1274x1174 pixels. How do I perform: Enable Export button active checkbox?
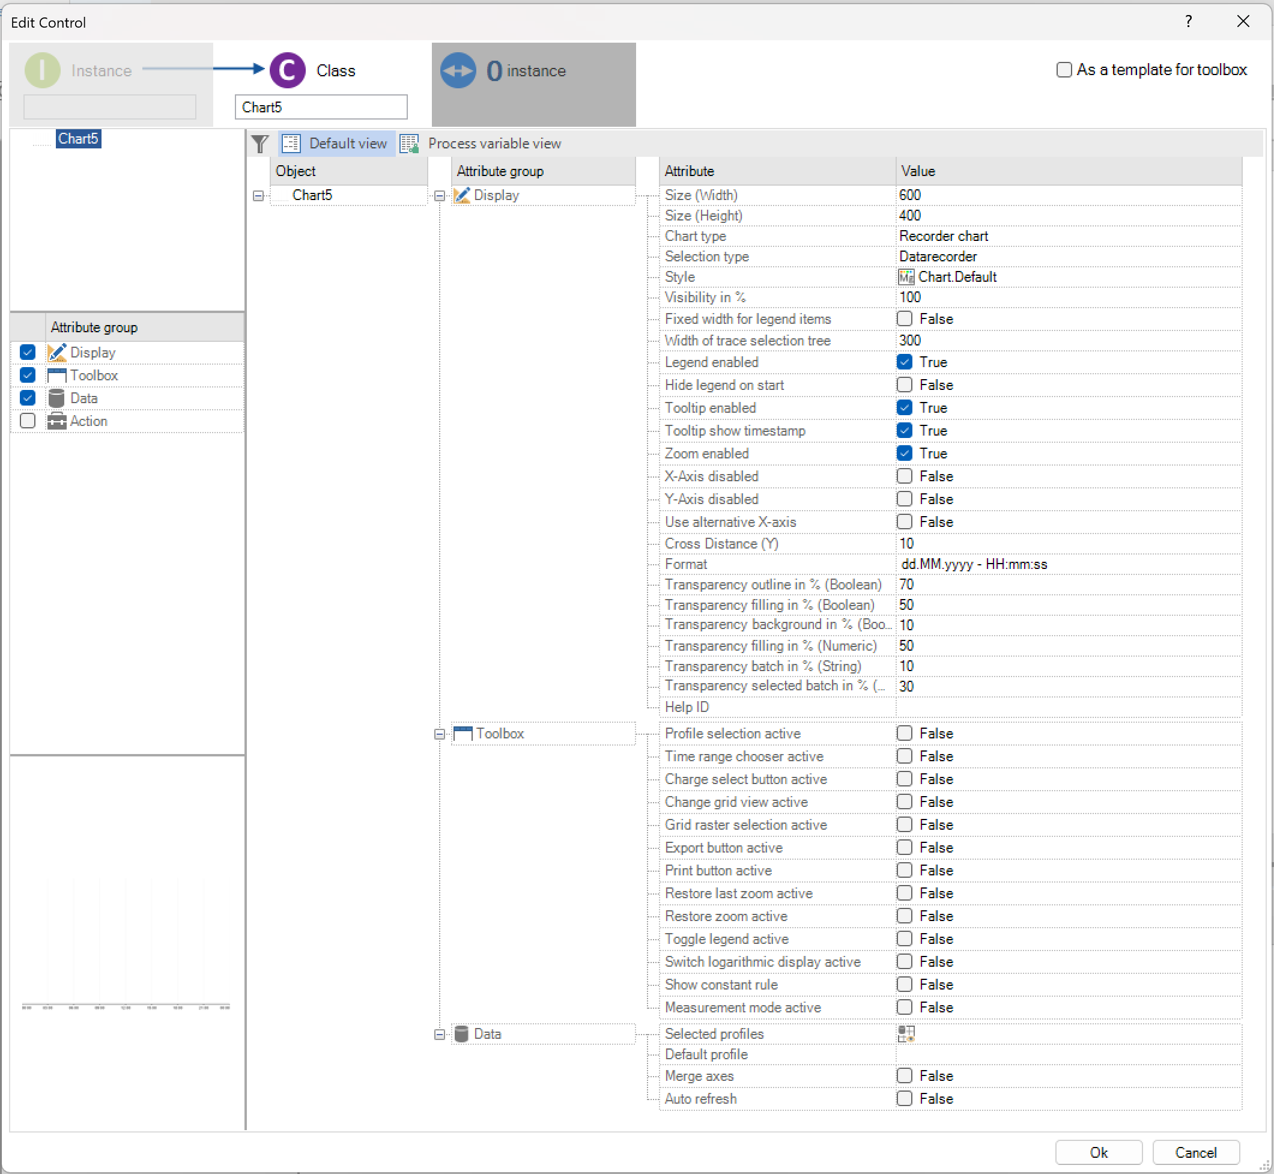[x=905, y=848]
